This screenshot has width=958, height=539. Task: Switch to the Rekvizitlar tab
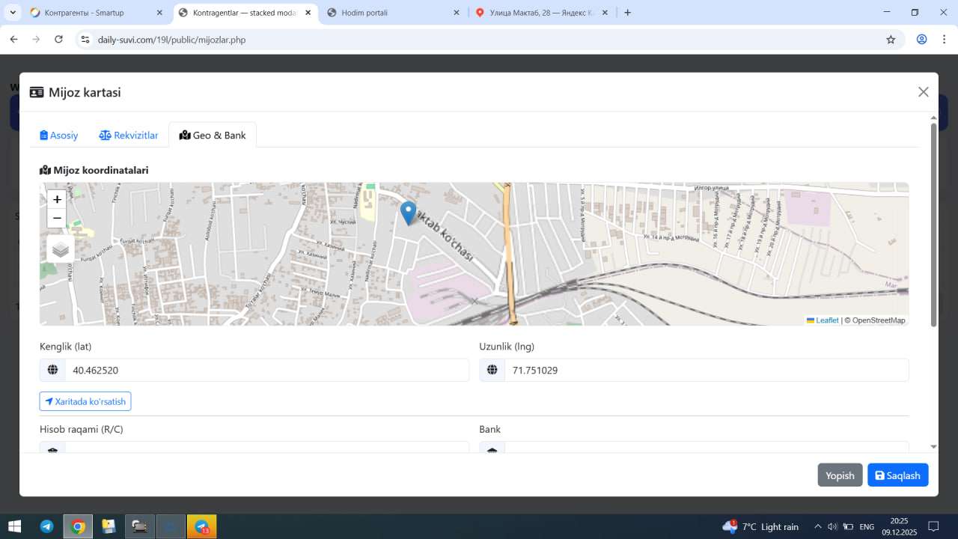(129, 135)
